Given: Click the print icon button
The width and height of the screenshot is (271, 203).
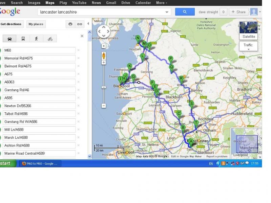Looking at the screenshot, I should (70, 24).
